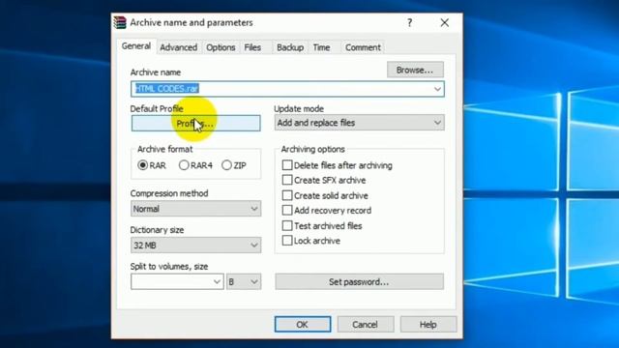
Task: Check Create SFX archive
Action: (x=287, y=180)
